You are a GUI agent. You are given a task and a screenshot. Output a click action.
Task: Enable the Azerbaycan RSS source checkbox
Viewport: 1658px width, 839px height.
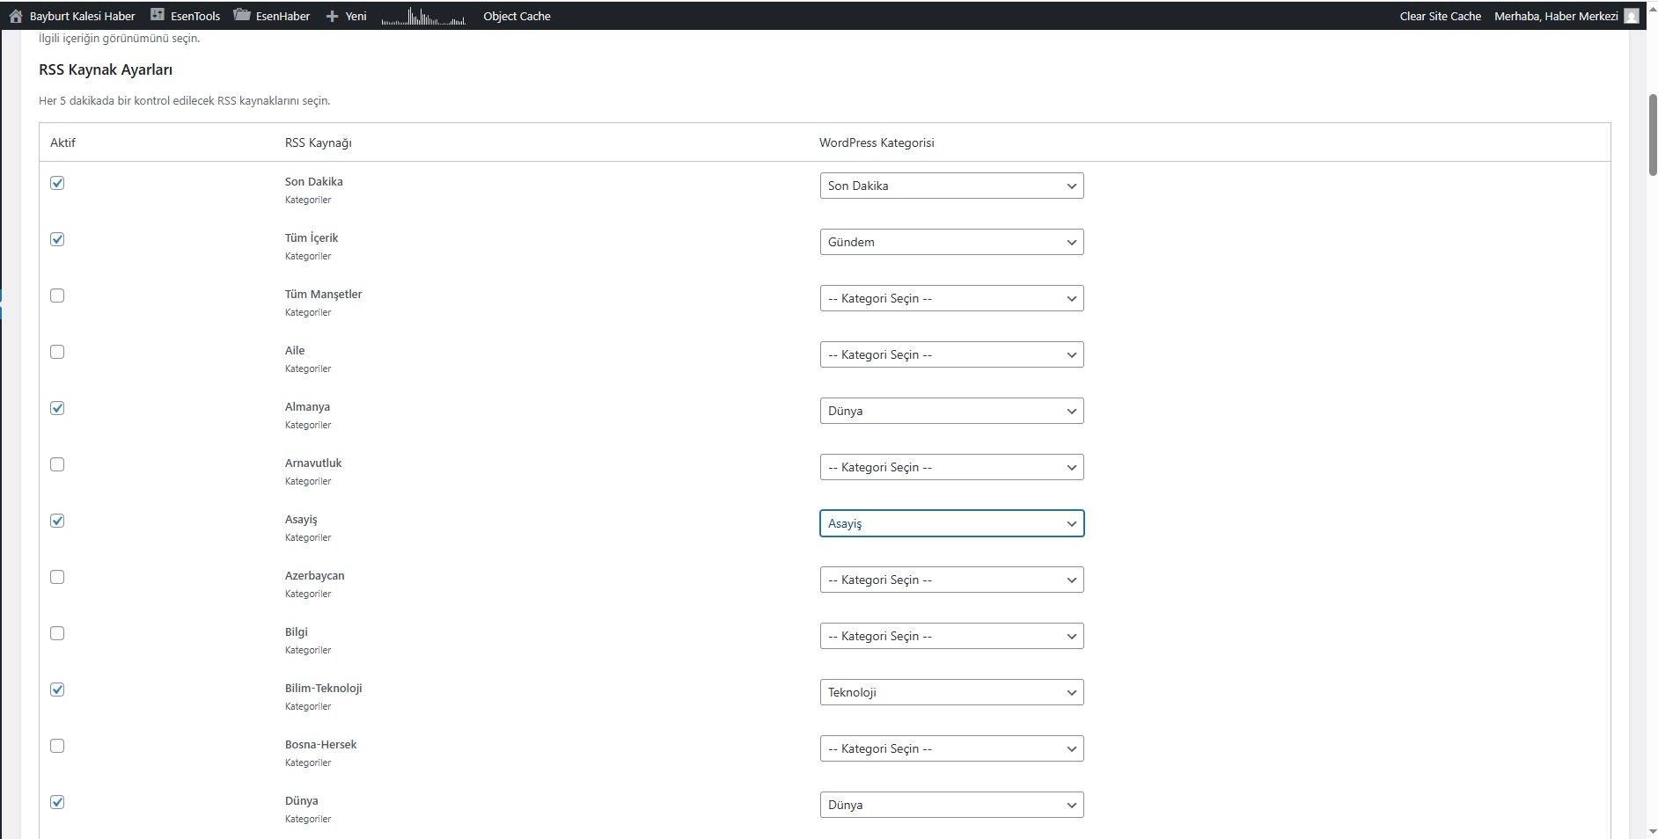click(57, 577)
